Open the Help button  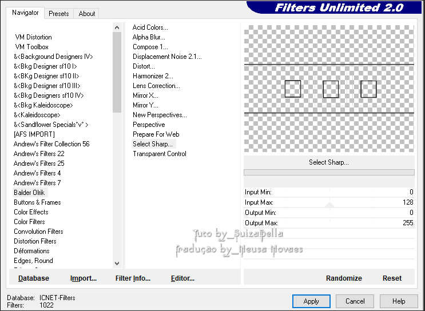[x=399, y=301]
